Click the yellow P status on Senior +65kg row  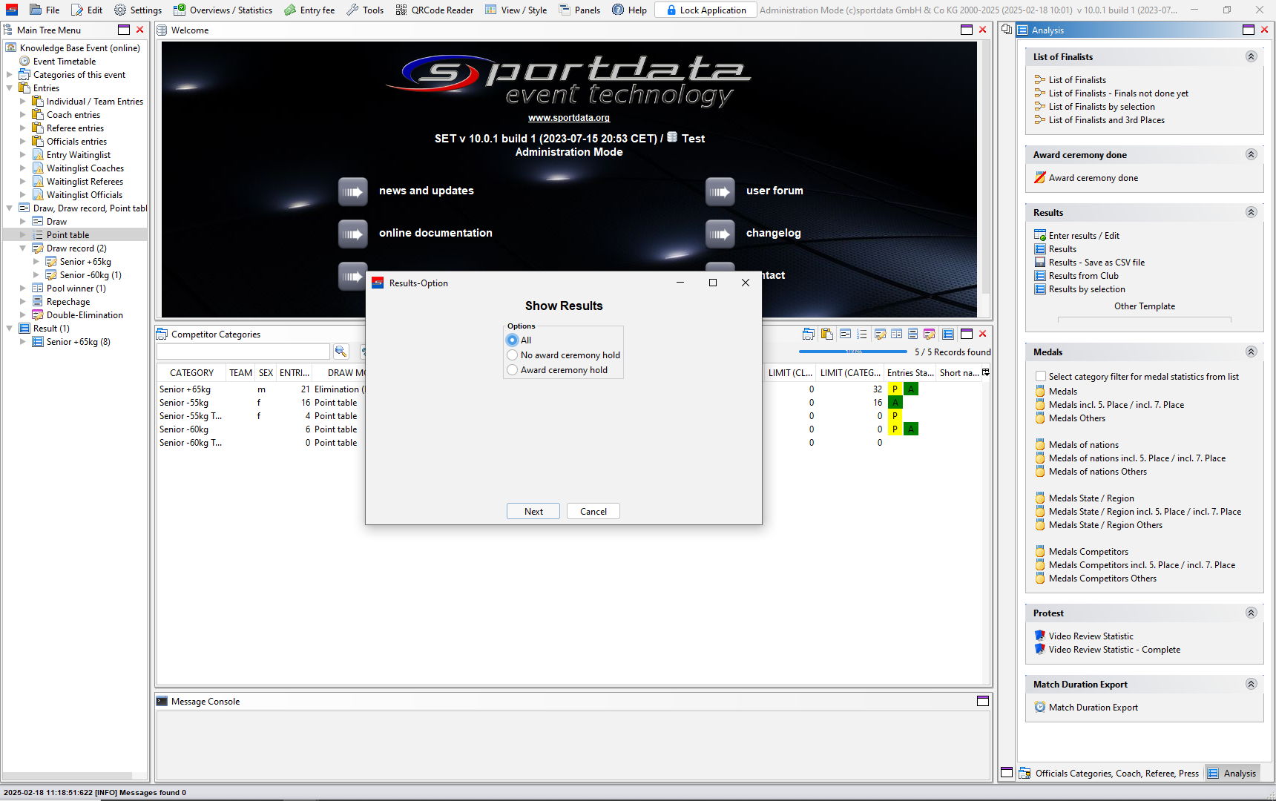[895, 389]
